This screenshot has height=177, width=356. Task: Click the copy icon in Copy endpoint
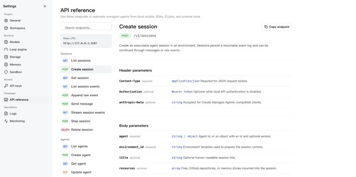(266, 27)
